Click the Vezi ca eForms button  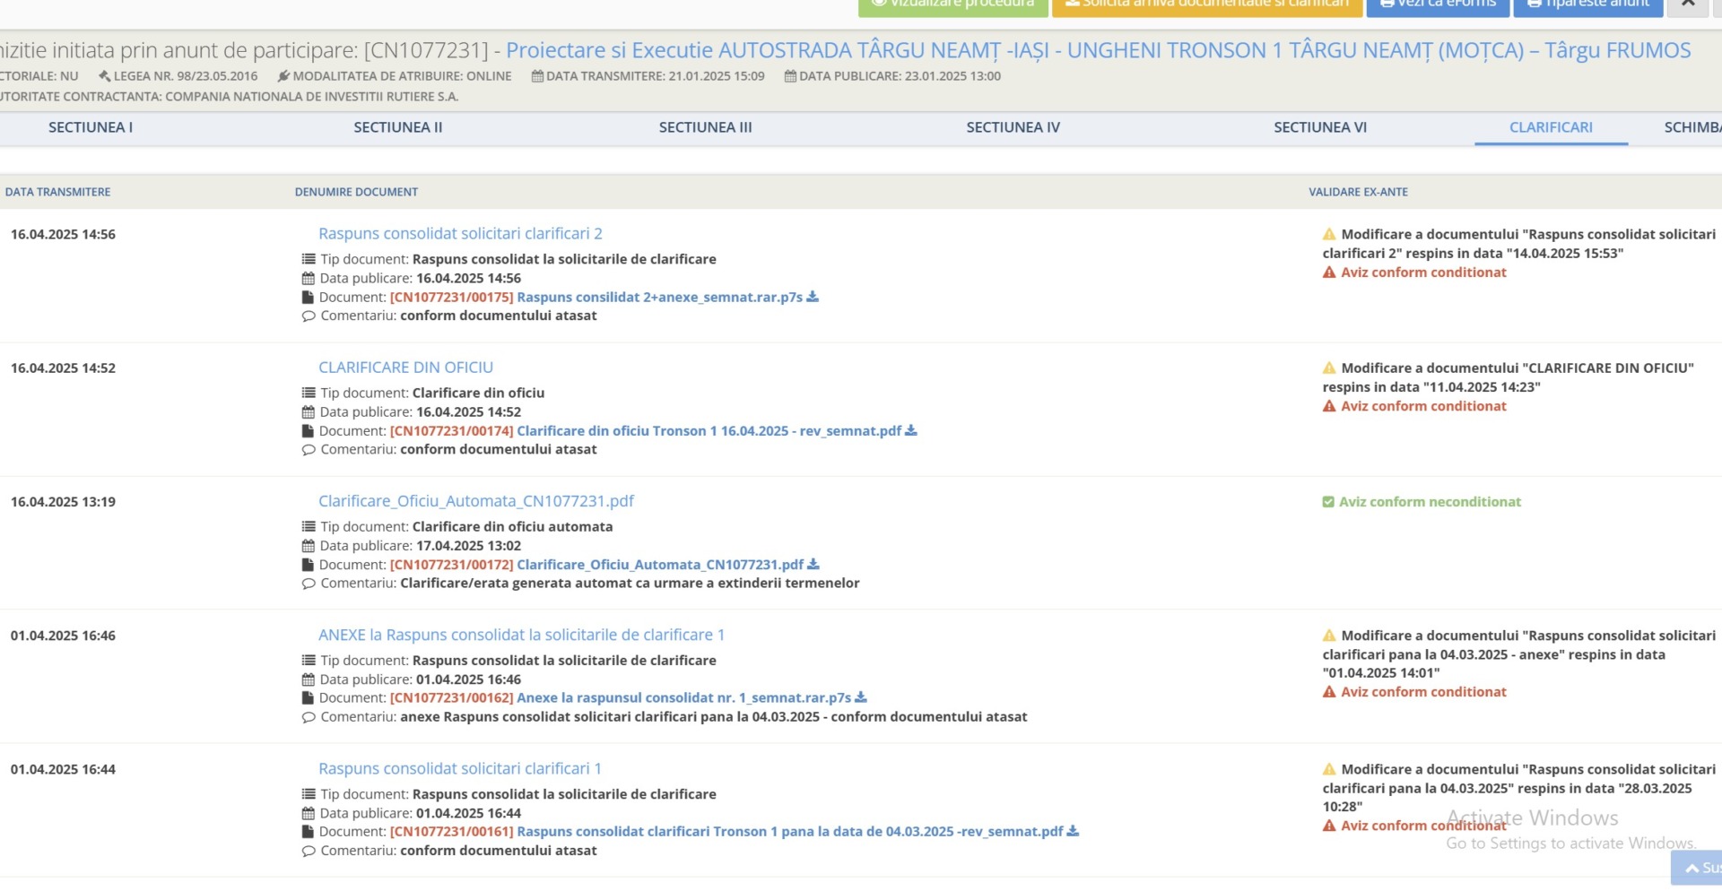coord(1439,5)
